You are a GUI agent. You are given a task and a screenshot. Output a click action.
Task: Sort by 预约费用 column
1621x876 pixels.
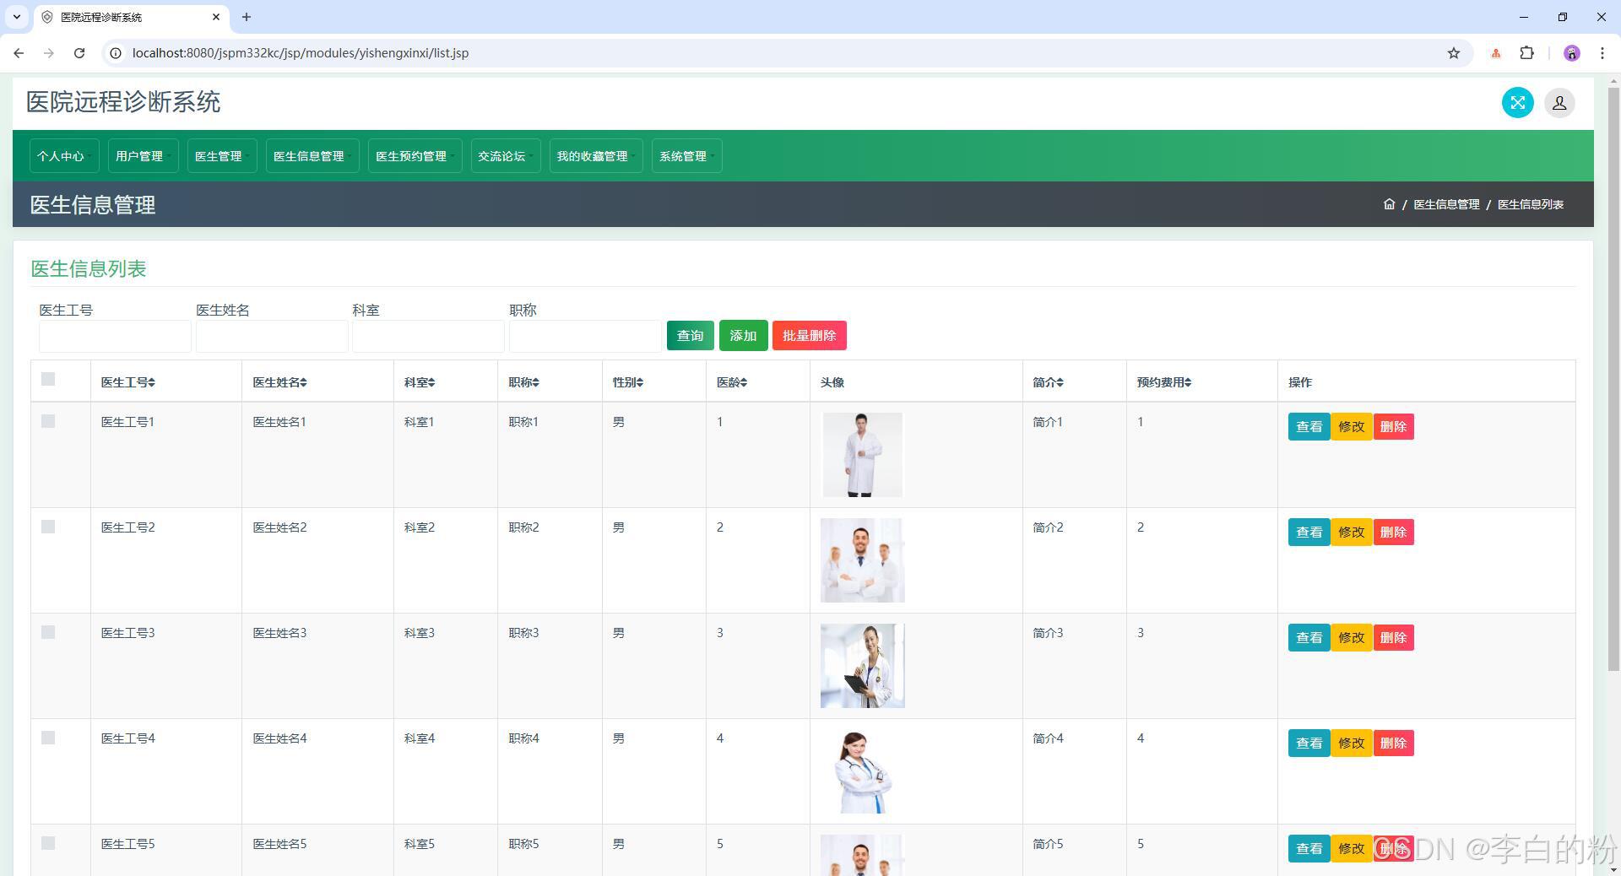point(1163,382)
